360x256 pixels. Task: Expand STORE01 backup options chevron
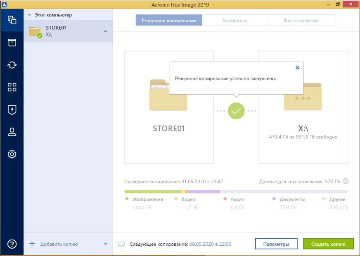(105, 31)
